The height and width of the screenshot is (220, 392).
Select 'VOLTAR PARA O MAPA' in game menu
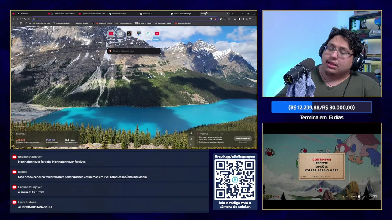(322, 170)
